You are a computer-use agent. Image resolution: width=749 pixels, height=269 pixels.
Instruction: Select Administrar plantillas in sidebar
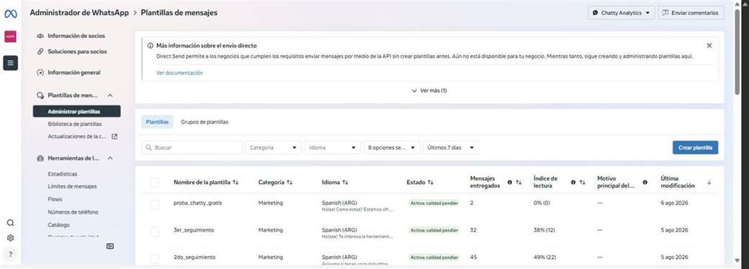click(76, 111)
